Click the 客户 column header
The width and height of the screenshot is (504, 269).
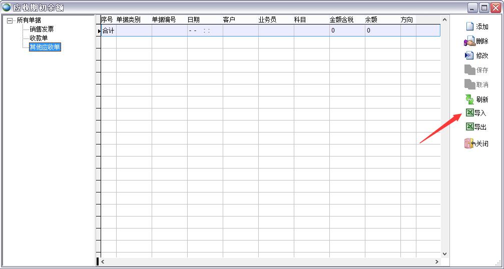tap(229, 19)
